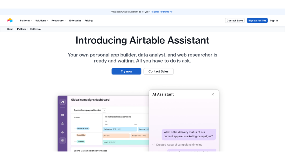Click Contact Sales below the headline

pos(158,71)
